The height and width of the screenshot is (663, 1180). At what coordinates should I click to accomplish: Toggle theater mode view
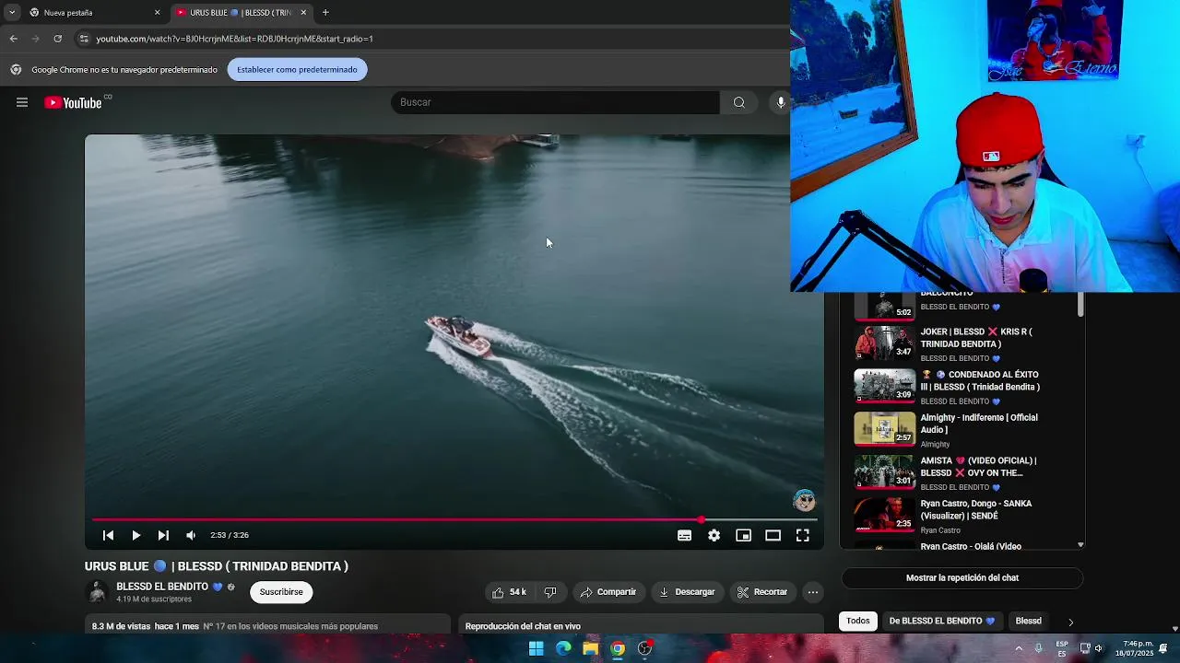tap(773, 535)
